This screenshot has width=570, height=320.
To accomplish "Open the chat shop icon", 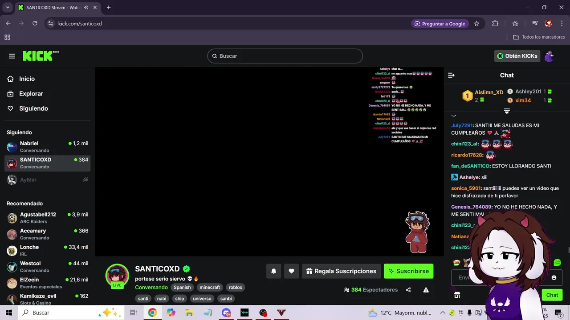I will (x=457, y=295).
